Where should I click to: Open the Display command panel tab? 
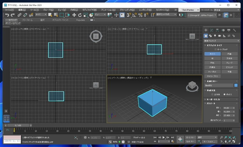click(x=229, y=30)
